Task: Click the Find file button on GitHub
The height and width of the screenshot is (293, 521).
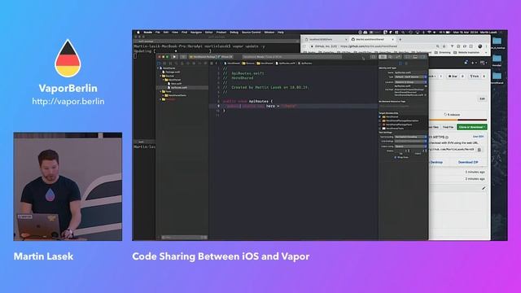Action: [x=448, y=127]
